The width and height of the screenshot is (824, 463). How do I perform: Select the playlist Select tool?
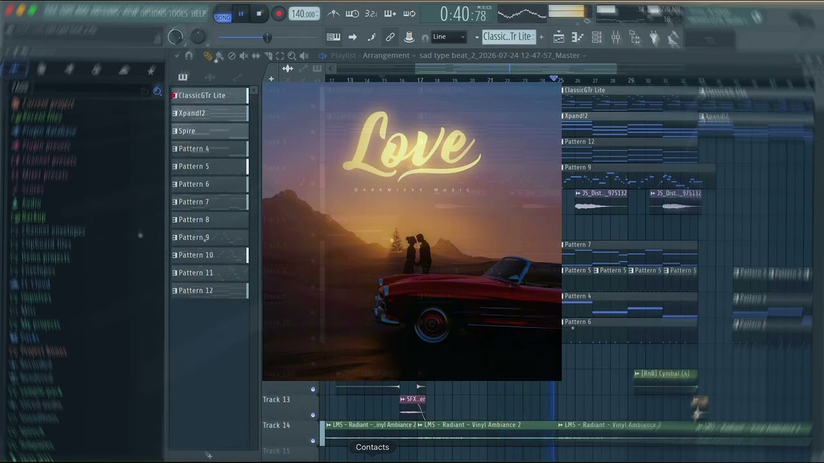(280, 56)
